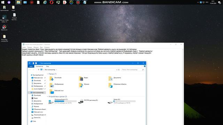Open Explorer help icon in ribbon

tap(145, 66)
